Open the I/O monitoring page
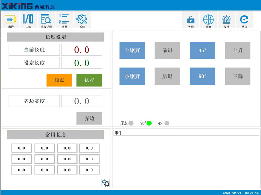 coord(28,20)
